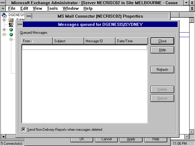Click the DGENESIS tree root label
Viewport: 195px width, 146px height.
pos(16,15)
